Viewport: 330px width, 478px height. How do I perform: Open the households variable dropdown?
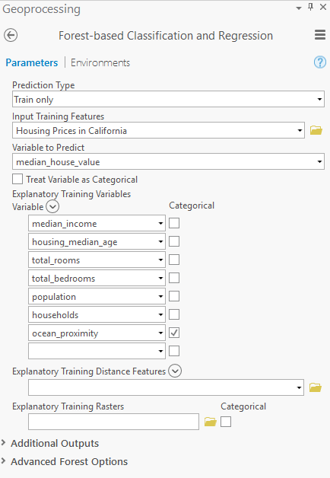tap(97, 314)
